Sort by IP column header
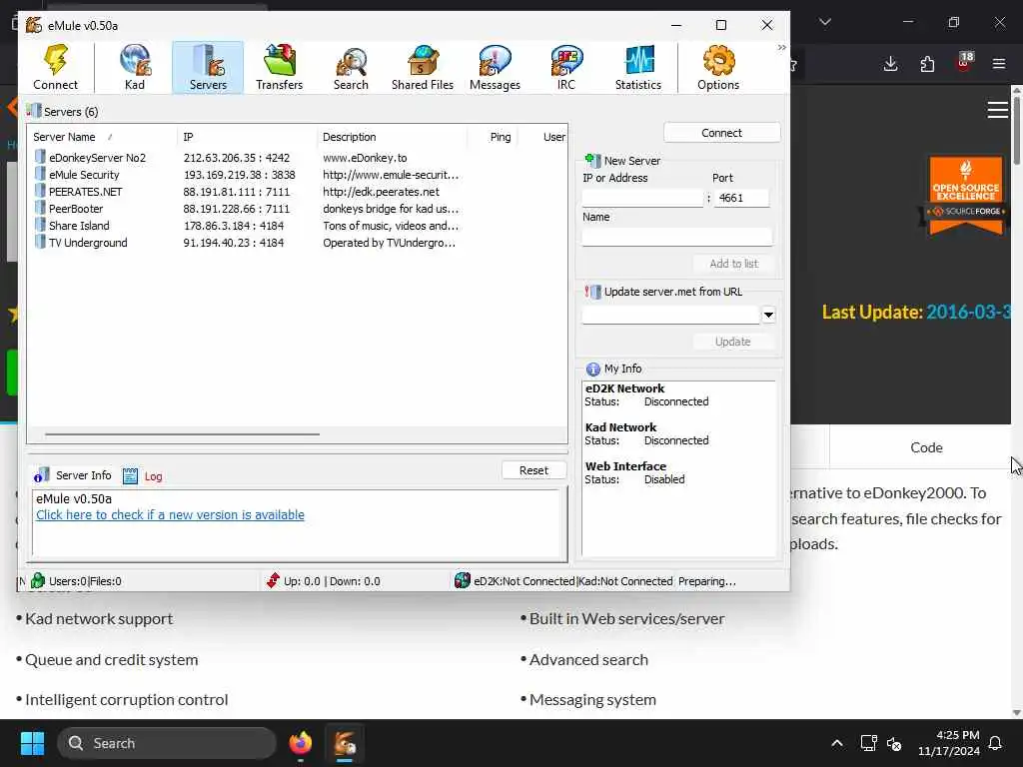 click(x=247, y=136)
